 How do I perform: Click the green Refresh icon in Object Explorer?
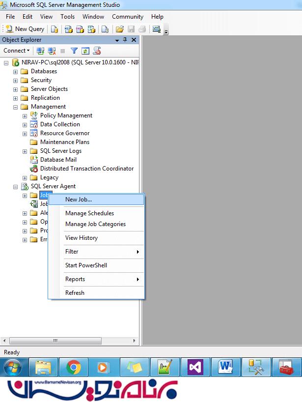85,51
